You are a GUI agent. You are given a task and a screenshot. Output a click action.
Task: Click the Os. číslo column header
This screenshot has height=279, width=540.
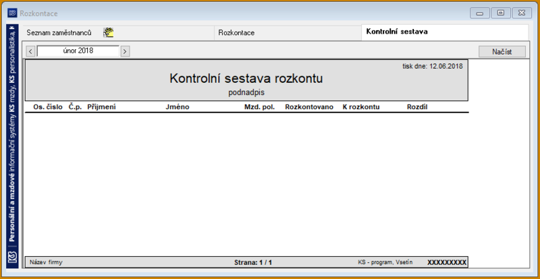coord(48,107)
